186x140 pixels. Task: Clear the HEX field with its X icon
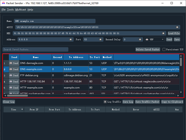(x=163, y=33)
